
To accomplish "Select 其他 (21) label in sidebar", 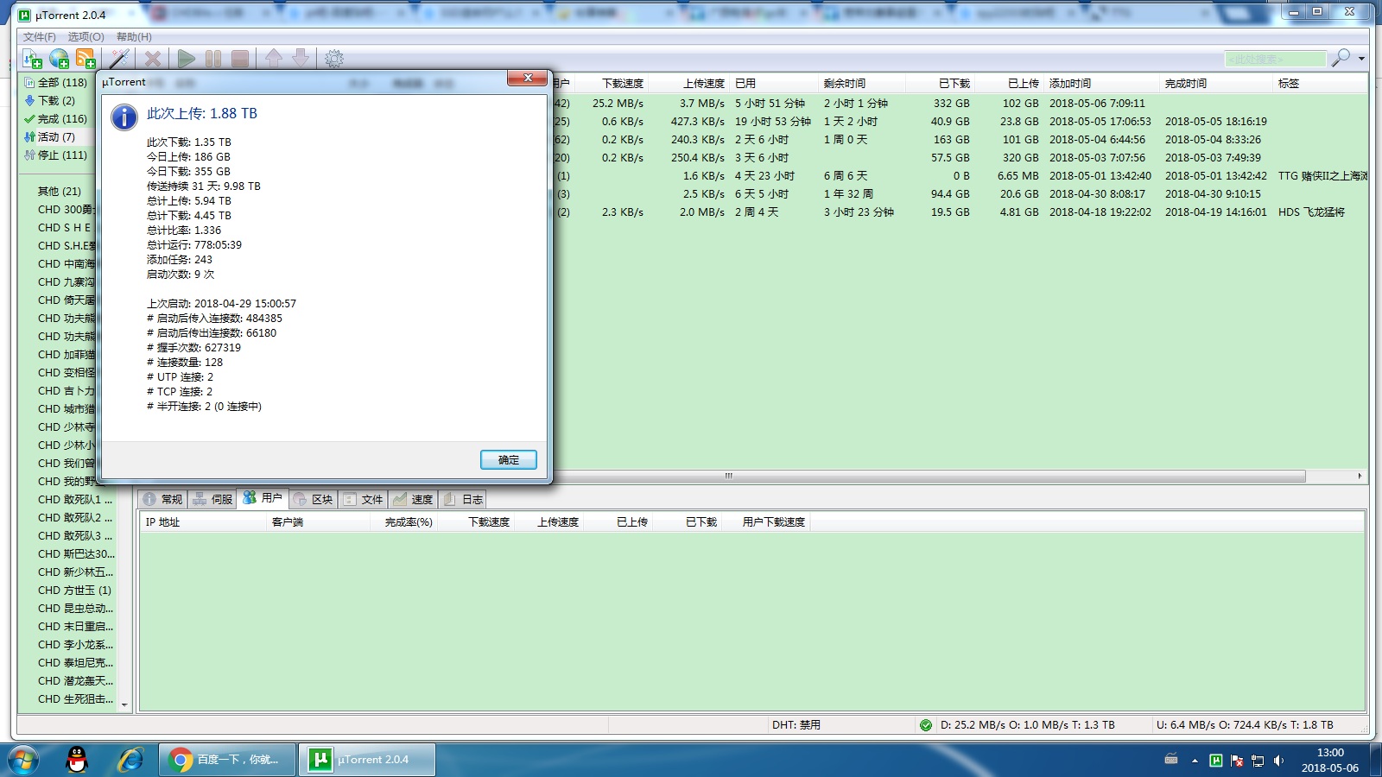I will coord(60,192).
